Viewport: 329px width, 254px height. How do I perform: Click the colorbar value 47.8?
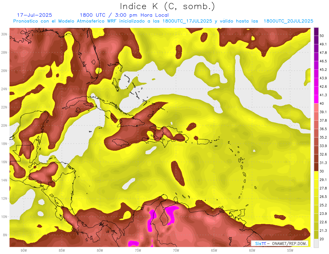323,53
